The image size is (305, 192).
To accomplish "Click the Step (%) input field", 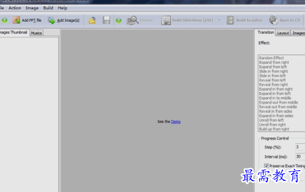I will point(300,147).
